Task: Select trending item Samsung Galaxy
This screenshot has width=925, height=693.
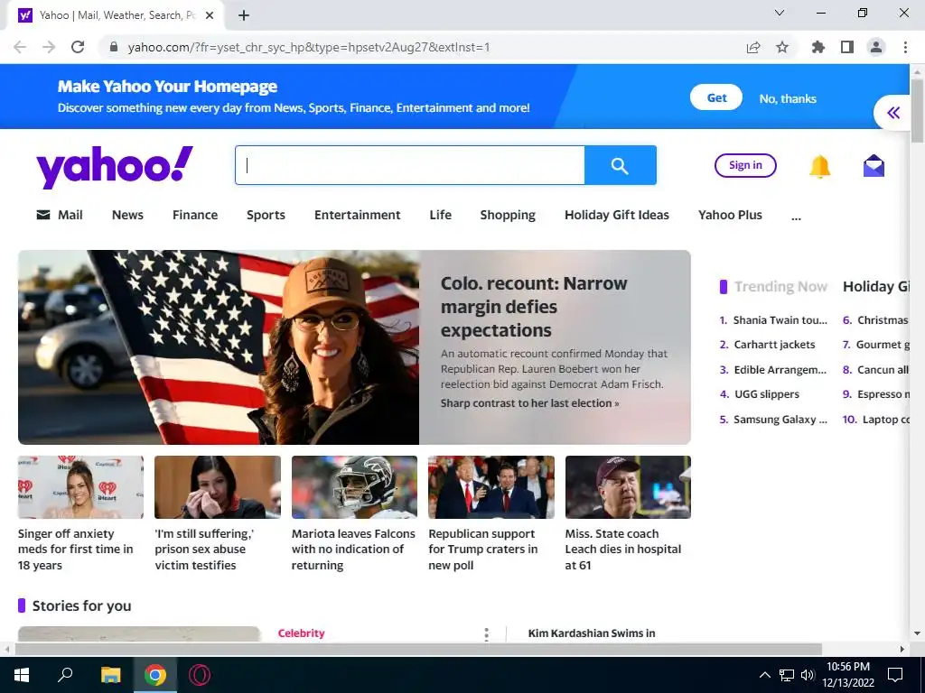Action: click(x=780, y=420)
